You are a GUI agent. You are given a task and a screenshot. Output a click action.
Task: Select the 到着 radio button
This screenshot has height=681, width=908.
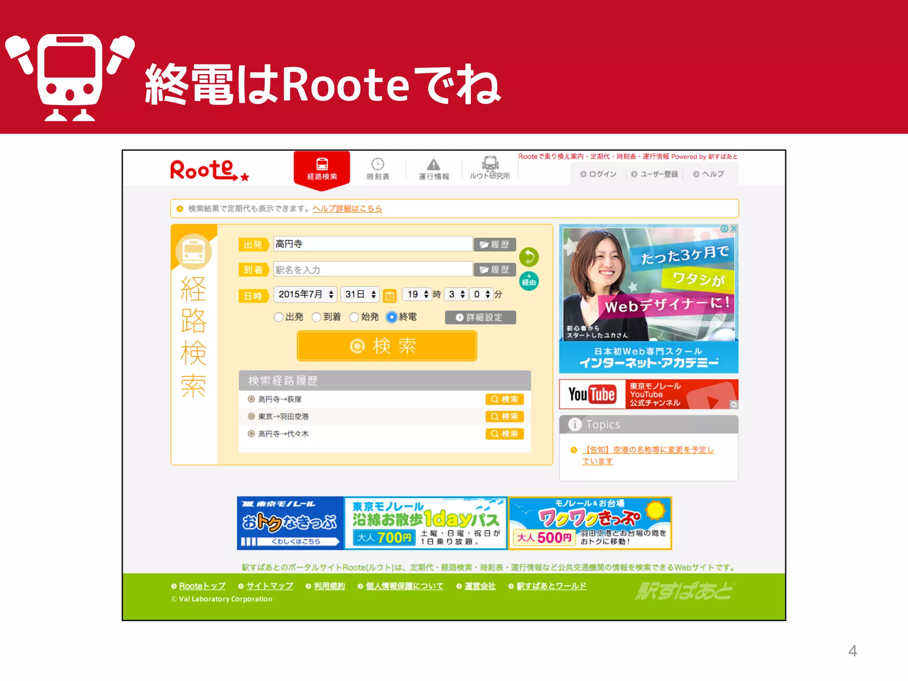tap(317, 317)
